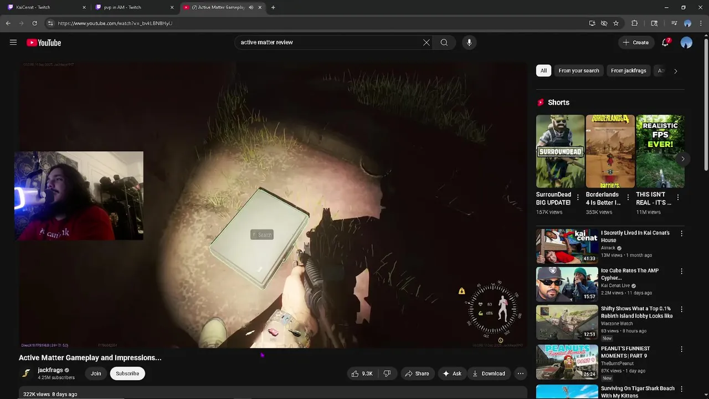Open Ice Cube Rates AMP Cypher thumbnail

pos(567,284)
